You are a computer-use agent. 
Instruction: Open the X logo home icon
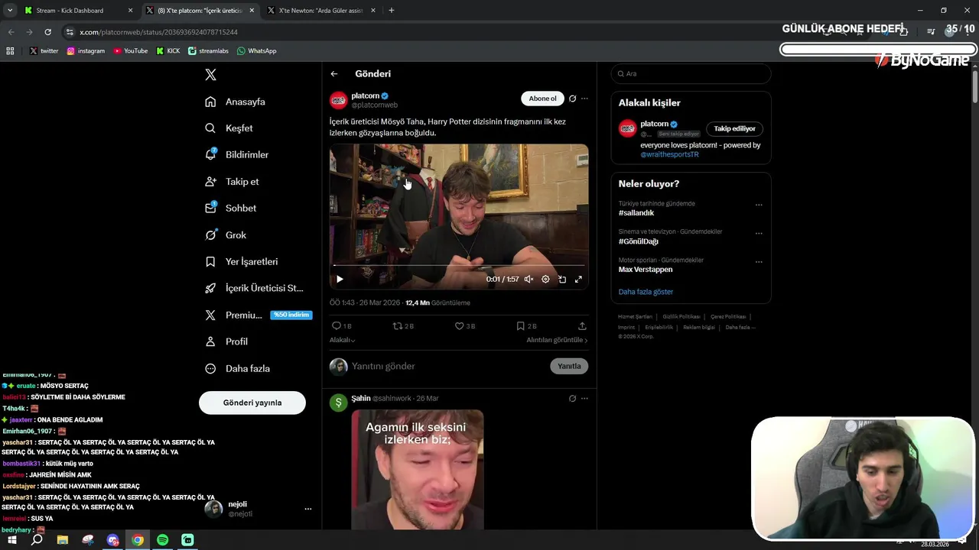[x=211, y=75]
